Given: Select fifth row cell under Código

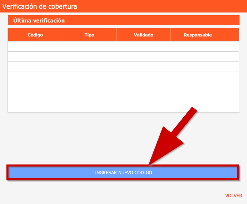Looking at the screenshot, I should click(35, 87).
